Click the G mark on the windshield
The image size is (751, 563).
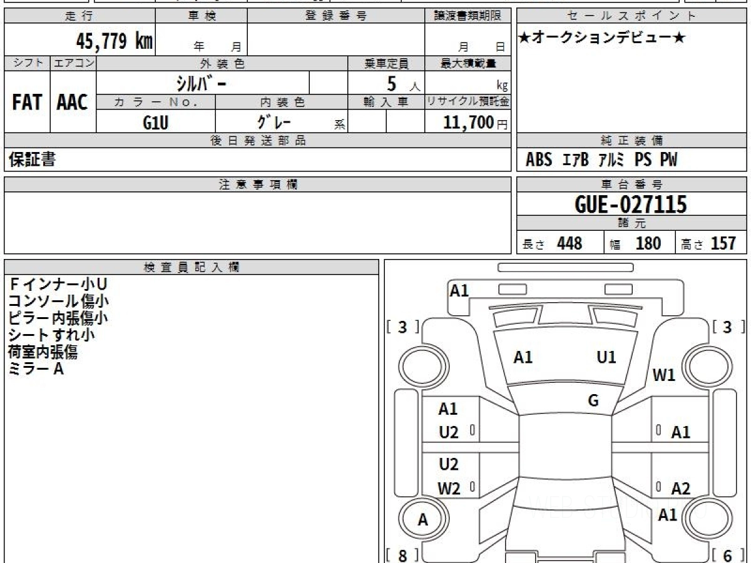(x=593, y=401)
